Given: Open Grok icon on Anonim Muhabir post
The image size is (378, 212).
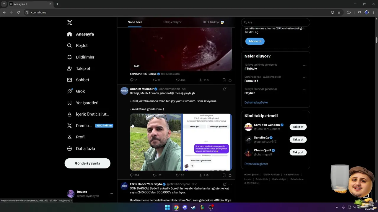Looking at the screenshot, I should click(x=225, y=89).
